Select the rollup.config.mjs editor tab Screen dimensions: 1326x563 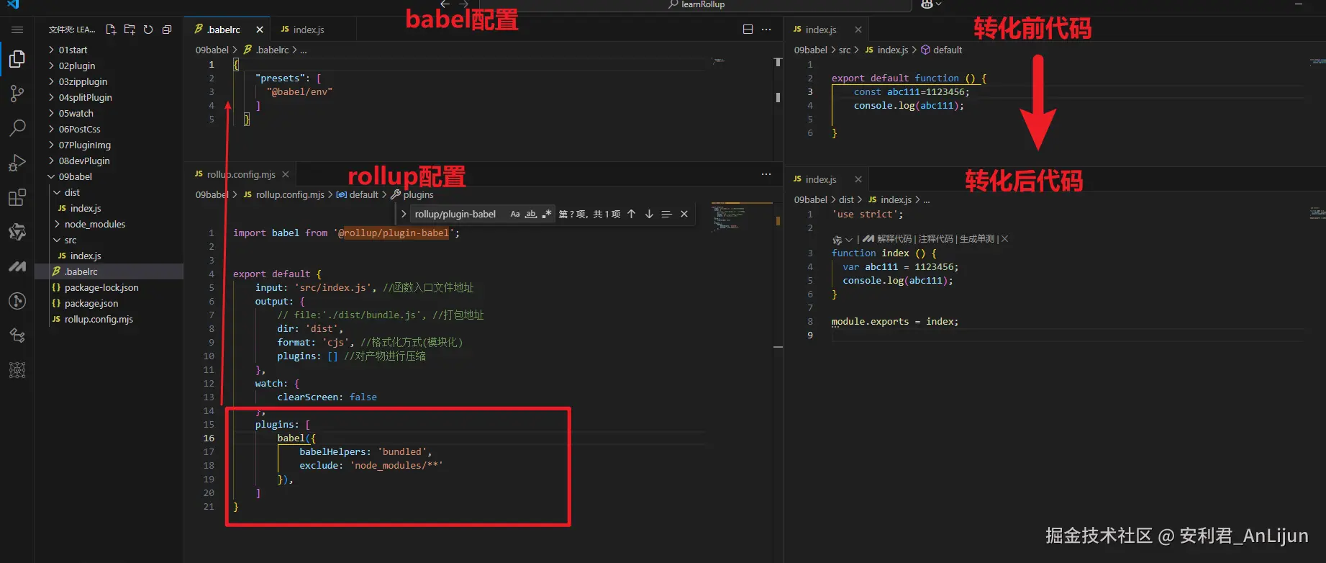240,174
